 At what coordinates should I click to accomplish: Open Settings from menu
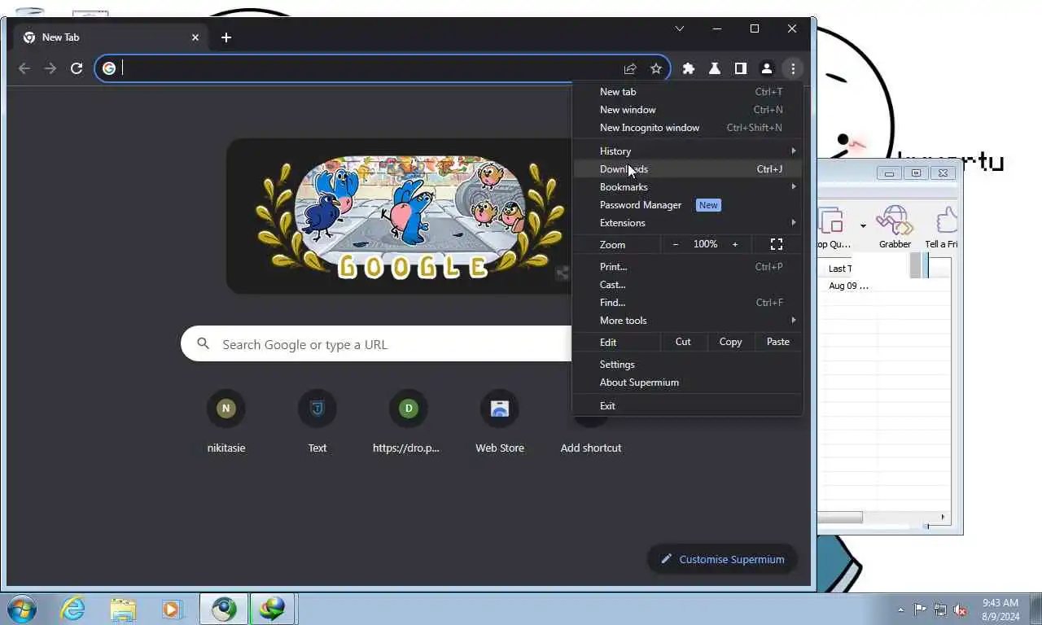pos(688,365)
